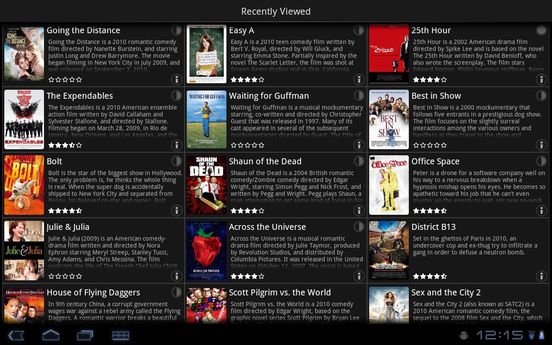Viewport: 552px width, 345px height.
Task: Toggle circle indicator on Waiting for Guffman
Action: [x=359, y=95]
